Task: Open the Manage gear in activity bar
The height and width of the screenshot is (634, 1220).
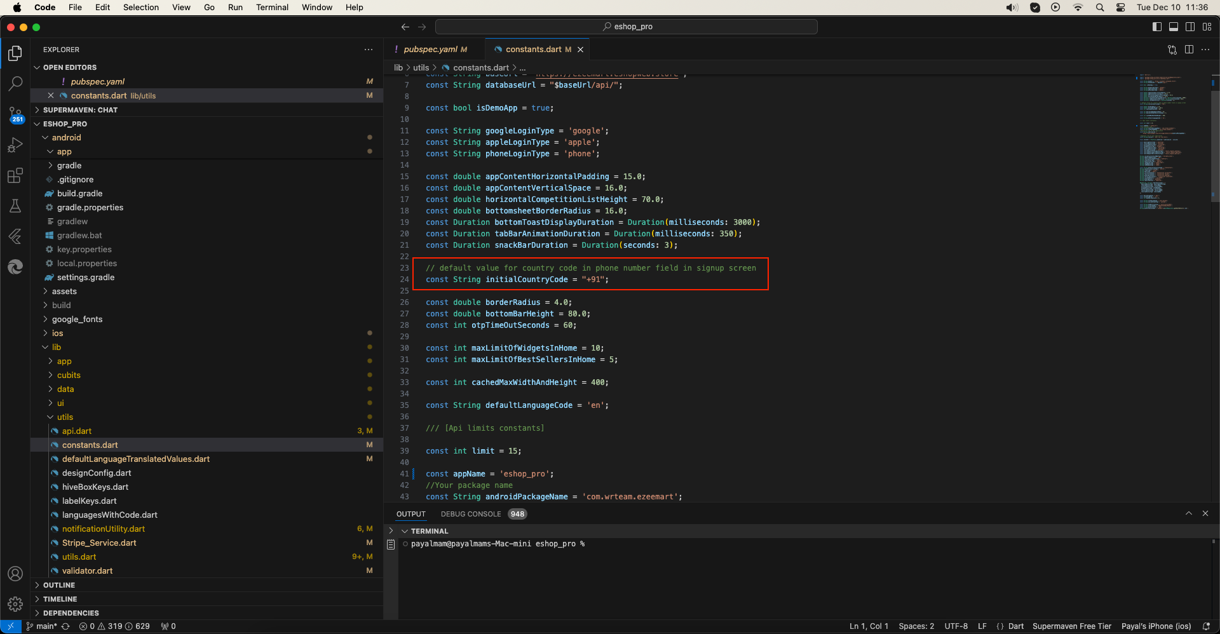Action: click(15, 604)
